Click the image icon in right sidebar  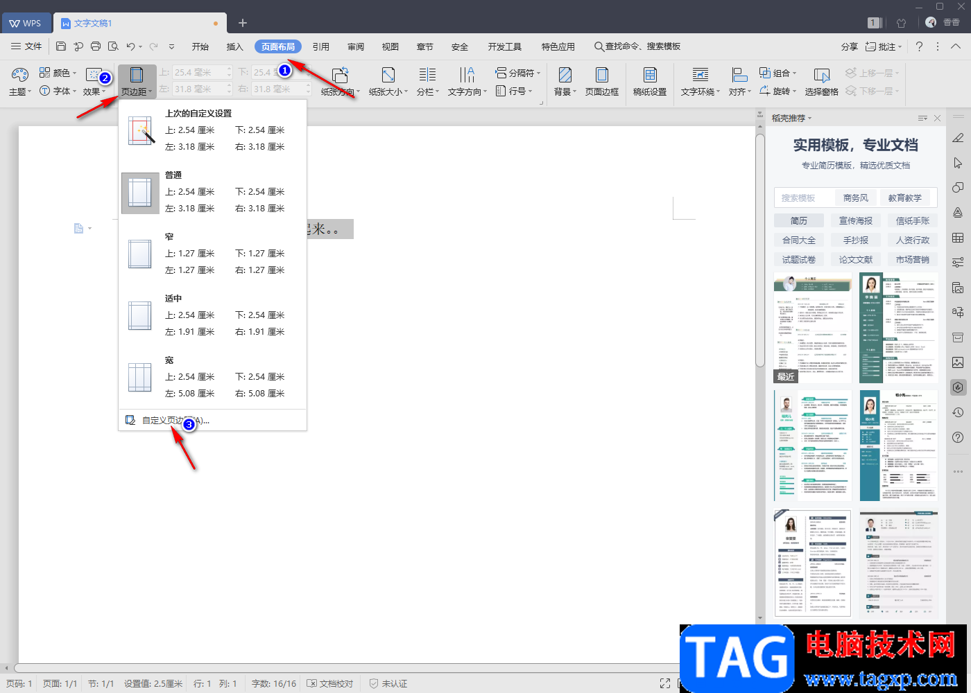(958, 362)
